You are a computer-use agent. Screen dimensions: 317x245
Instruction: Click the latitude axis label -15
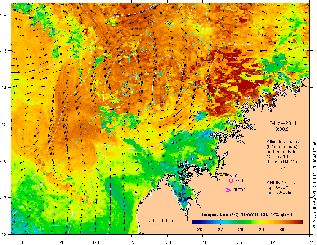click(4, 124)
